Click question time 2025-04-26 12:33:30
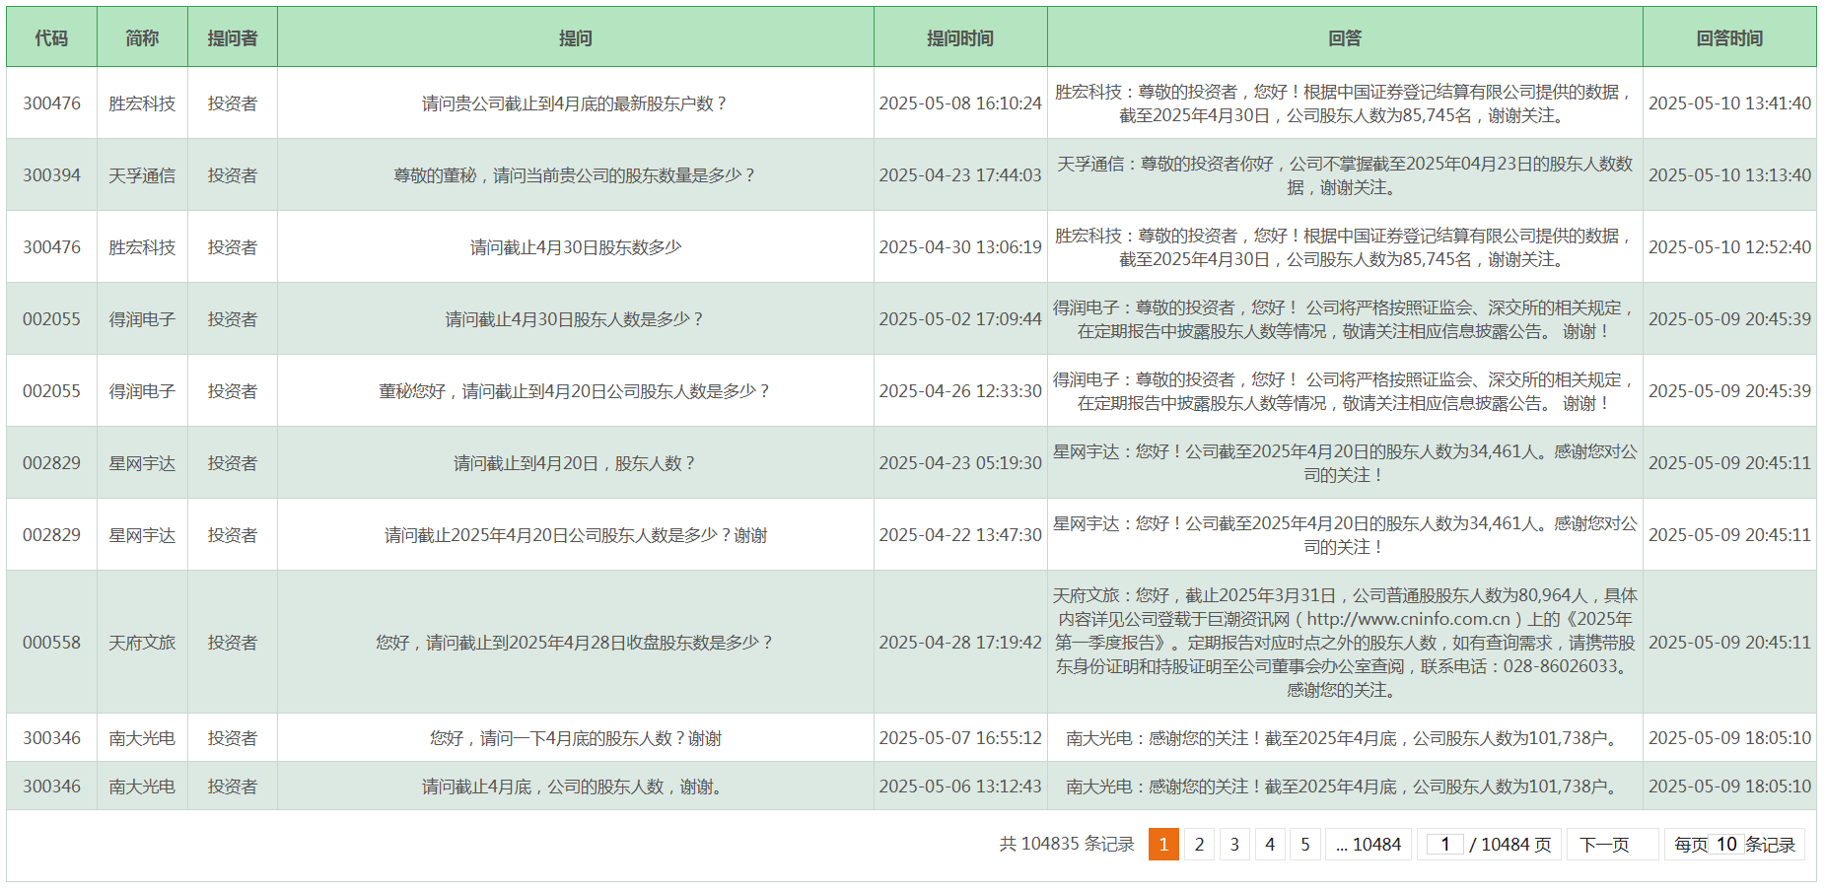Screen dimensions: 1825x890 (x=960, y=391)
